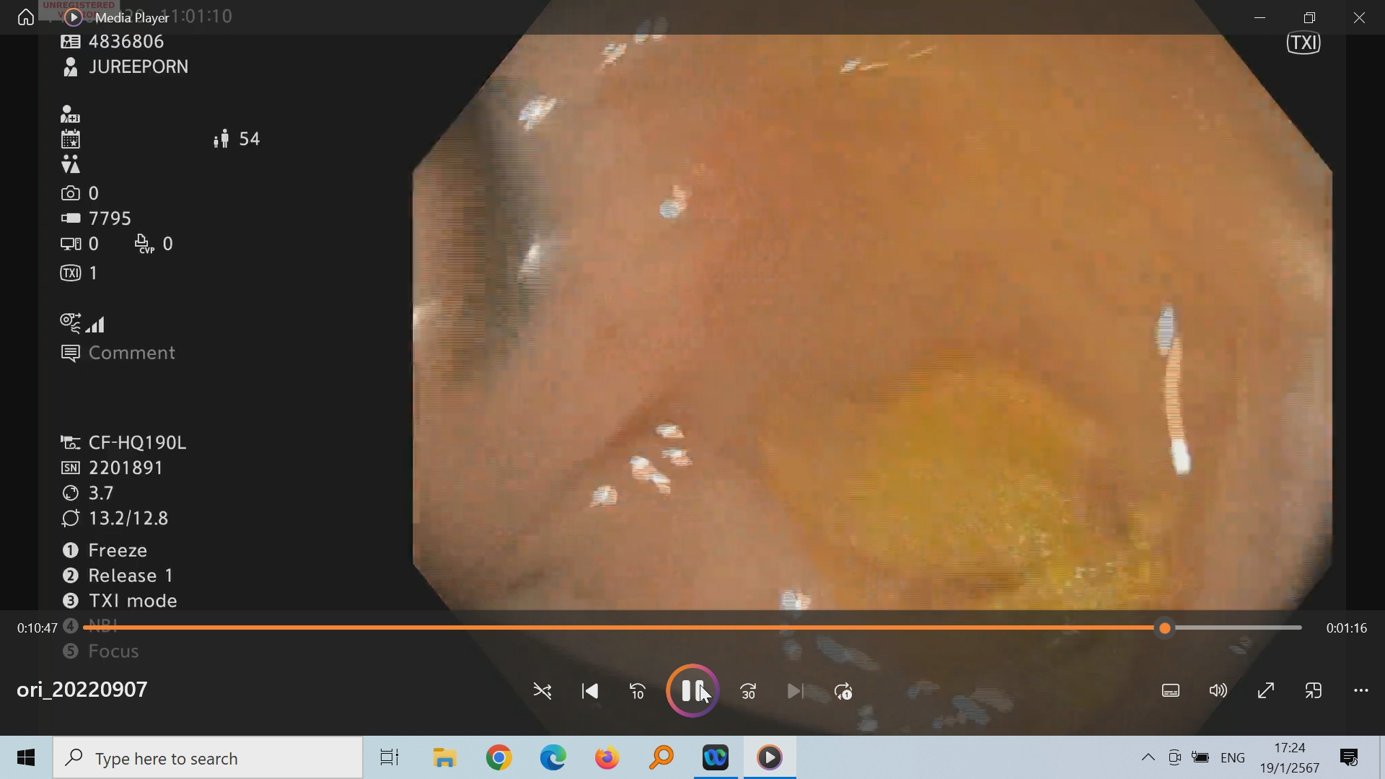The height and width of the screenshot is (779, 1385).
Task: Click the seek bar position handle
Action: (x=1165, y=628)
